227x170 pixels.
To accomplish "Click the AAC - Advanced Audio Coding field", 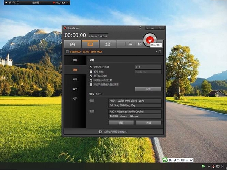I will pos(135,111).
